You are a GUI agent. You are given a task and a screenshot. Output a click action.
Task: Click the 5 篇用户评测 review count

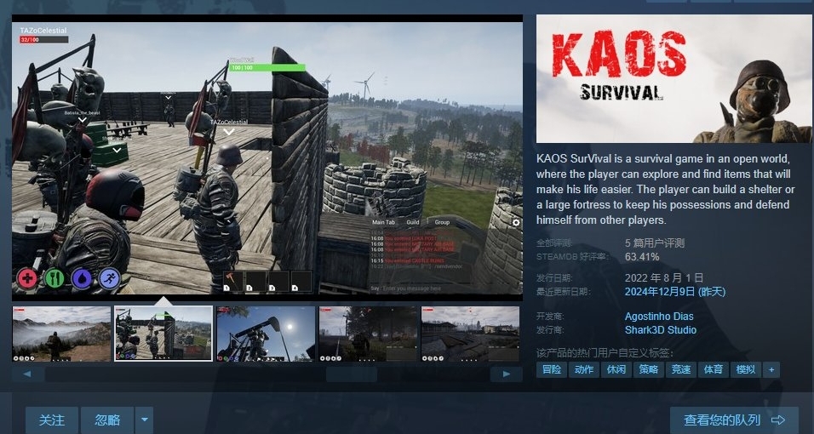click(x=655, y=243)
